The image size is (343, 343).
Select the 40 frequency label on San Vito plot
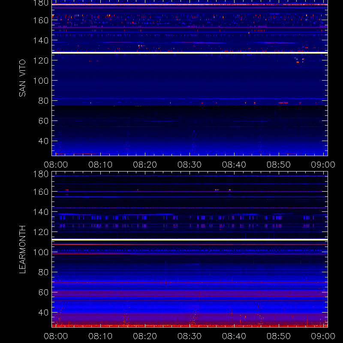coord(43,141)
